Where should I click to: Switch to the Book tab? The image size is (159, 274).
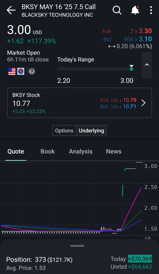(x=48, y=151)
